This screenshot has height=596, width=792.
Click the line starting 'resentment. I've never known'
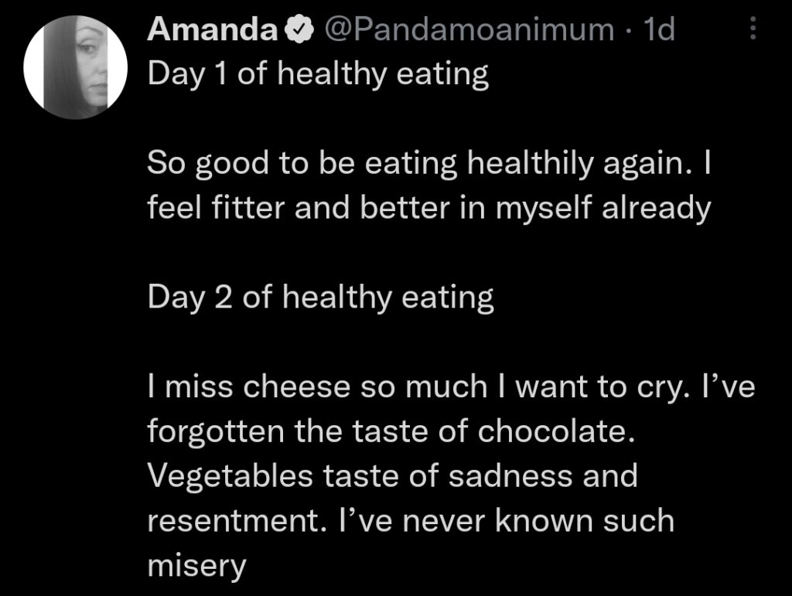click(411, 521)
